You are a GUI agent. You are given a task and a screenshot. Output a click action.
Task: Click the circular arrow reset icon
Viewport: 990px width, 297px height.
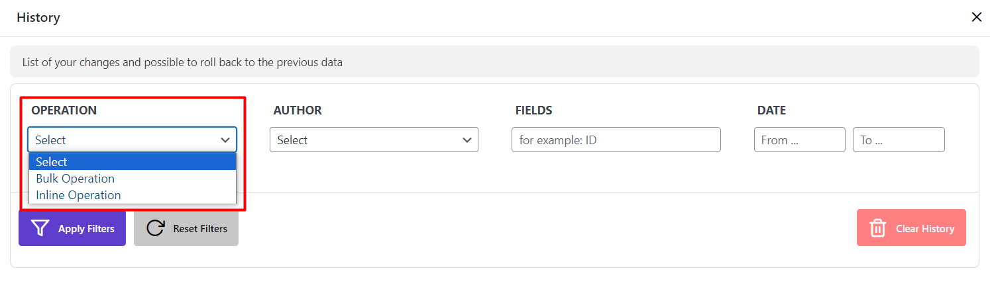point(156,228)
